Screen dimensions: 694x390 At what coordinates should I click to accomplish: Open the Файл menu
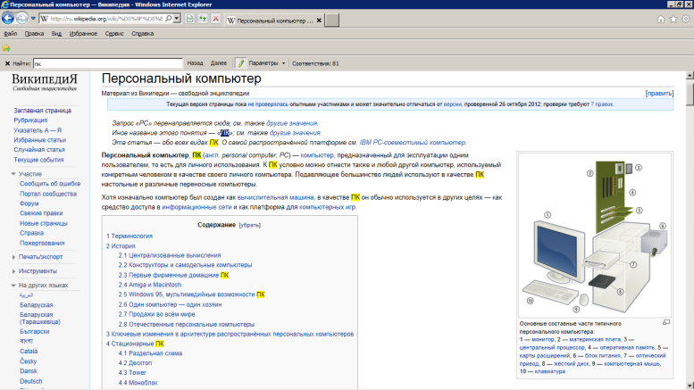point(10,34)
